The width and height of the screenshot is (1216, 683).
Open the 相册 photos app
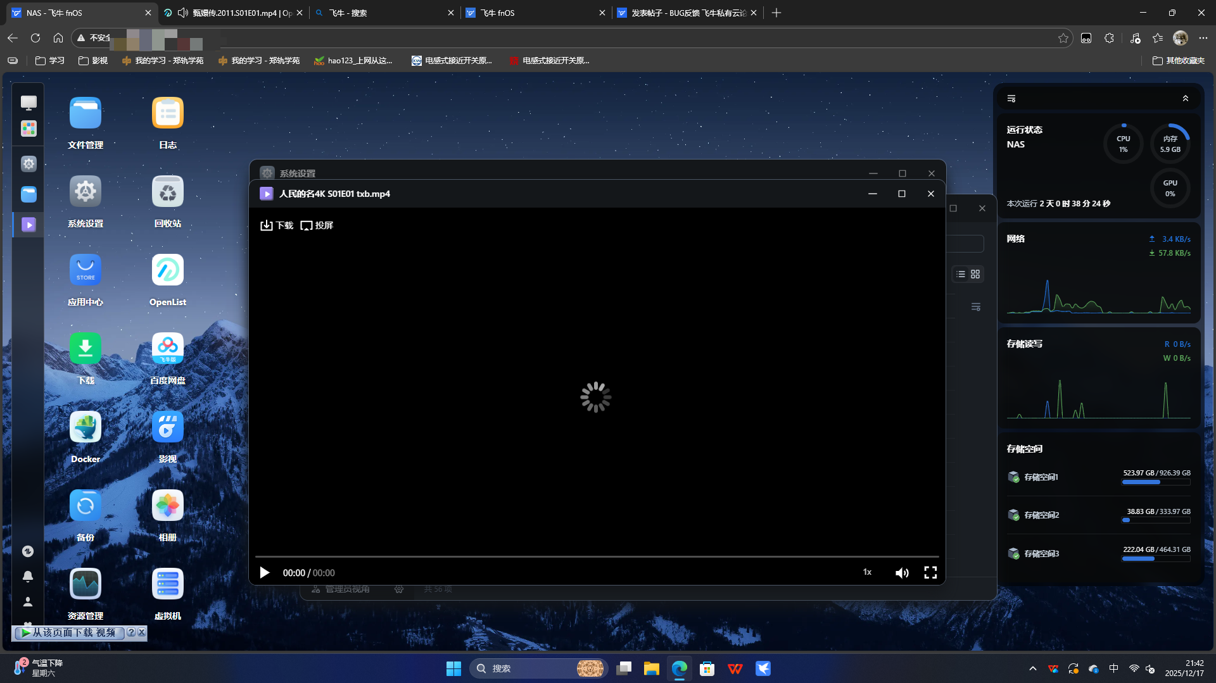coord(167,506)
